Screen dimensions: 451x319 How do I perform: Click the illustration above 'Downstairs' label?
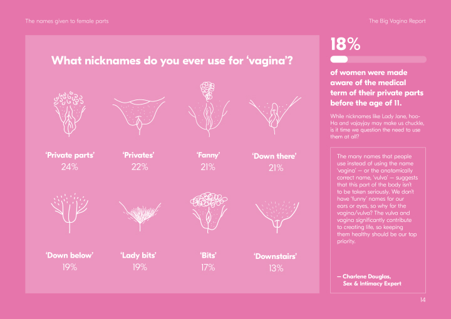coord(277,217)
